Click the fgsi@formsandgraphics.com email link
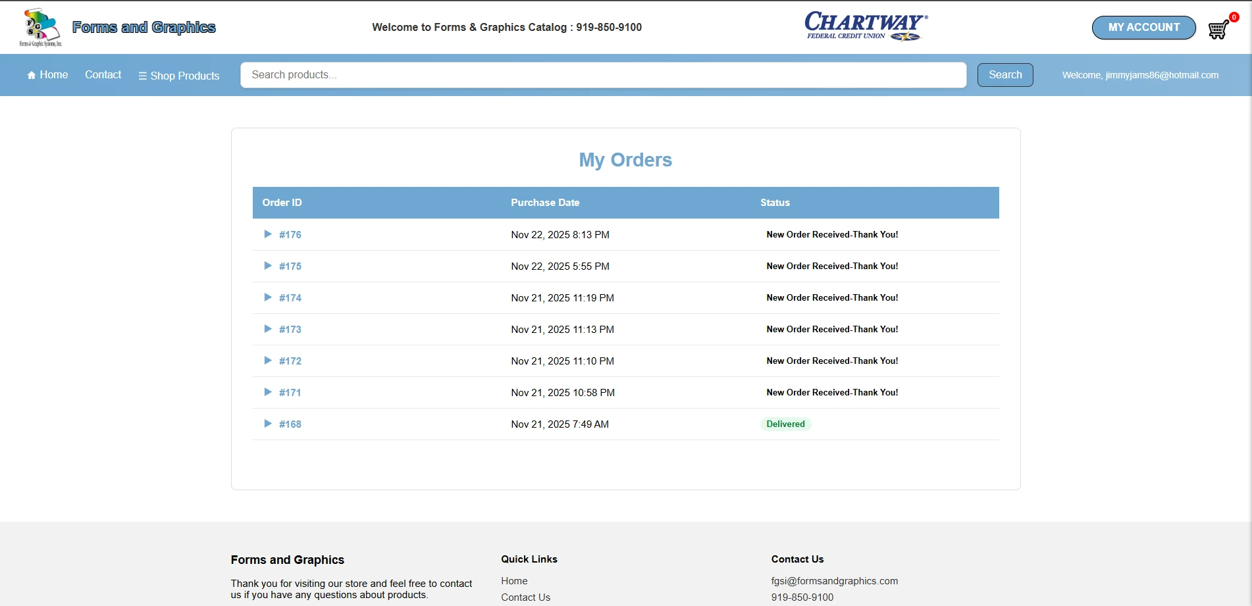This screenshot has height=606, width=1252. coord(834,581)
